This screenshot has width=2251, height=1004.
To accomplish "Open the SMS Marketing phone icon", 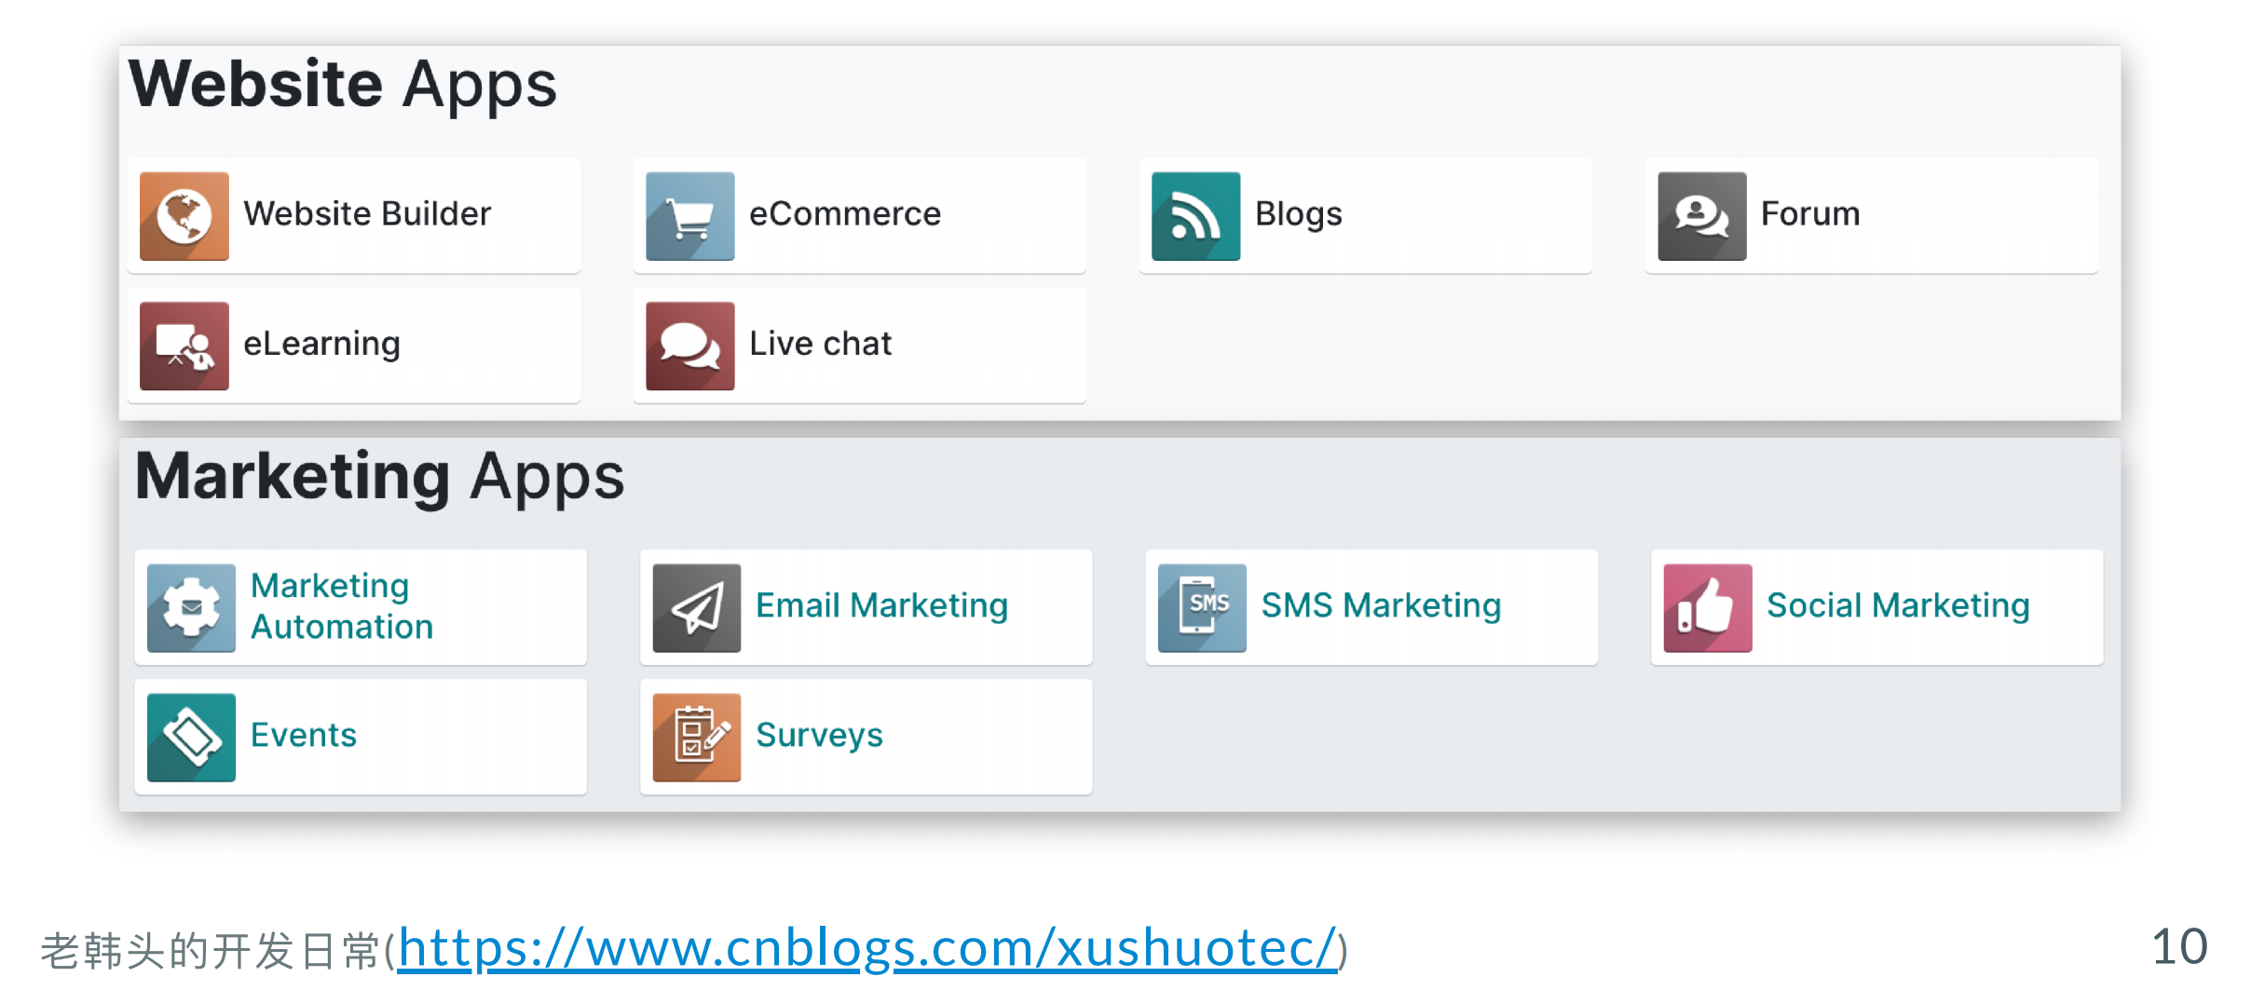I will (x=1202, y=607).
